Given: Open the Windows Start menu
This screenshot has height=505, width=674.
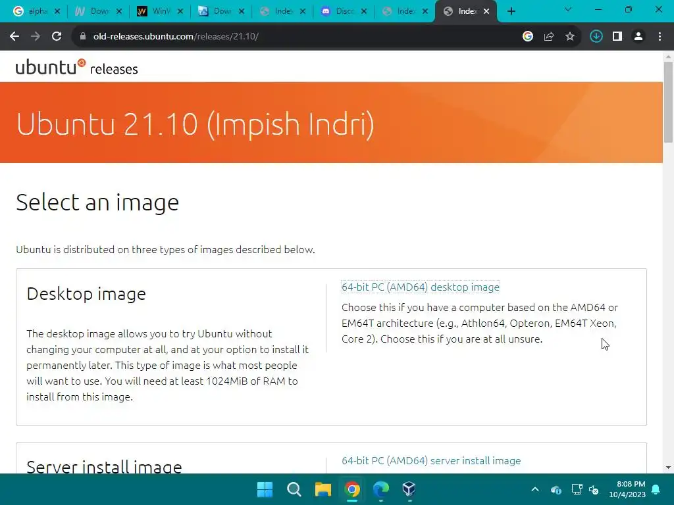Looking at the screenshot, I should pos(265,489).
